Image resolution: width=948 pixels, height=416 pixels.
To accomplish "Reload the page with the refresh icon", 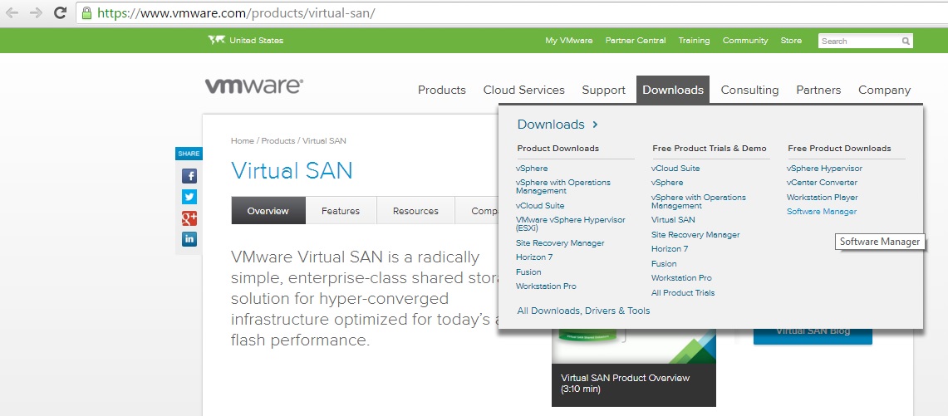I will point(60,12).
